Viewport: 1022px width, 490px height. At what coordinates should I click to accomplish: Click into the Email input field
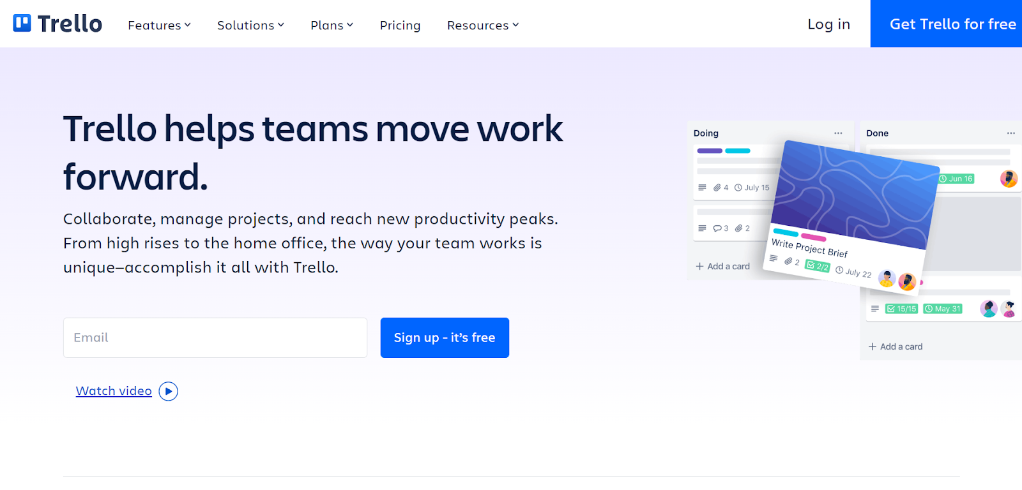pyautogui.click(x=215, y=338)
